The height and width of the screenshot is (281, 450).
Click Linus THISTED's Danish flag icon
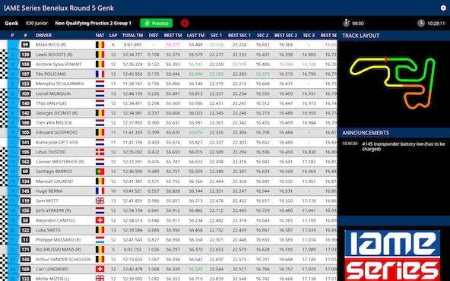(100, 152)
